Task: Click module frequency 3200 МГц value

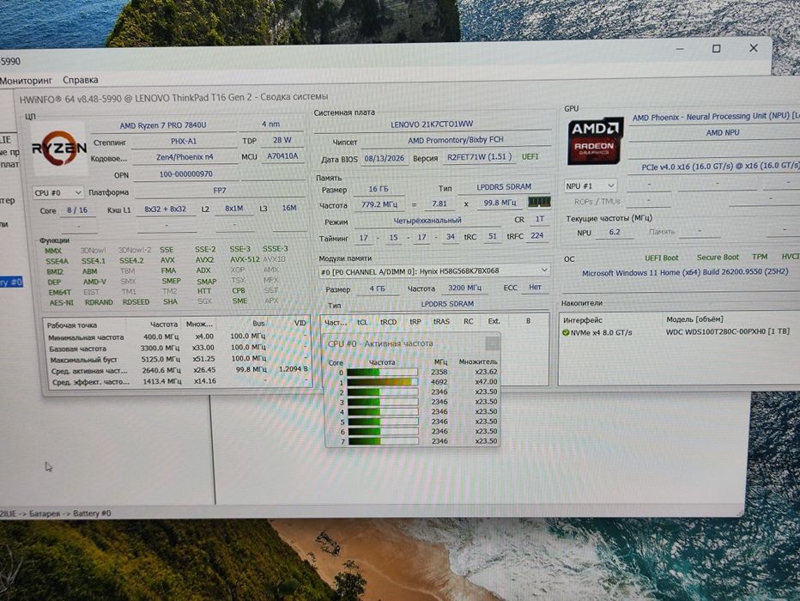Action: click(464, 288)
